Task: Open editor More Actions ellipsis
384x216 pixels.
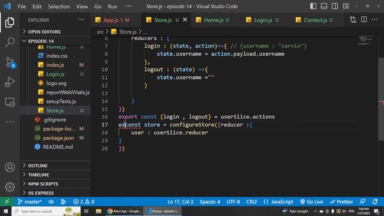Action: pyautogui.click(x=374, y=20)
